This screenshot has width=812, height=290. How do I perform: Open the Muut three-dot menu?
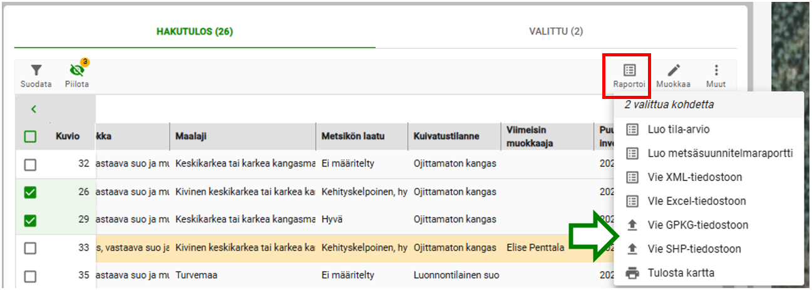(716, 76)
